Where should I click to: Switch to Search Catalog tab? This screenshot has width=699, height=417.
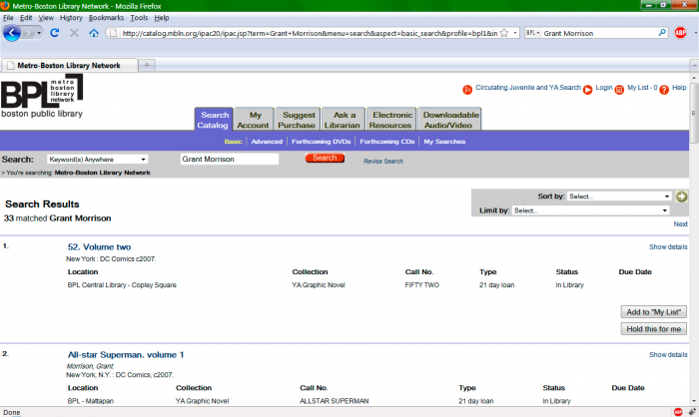(x=214, y=120)
